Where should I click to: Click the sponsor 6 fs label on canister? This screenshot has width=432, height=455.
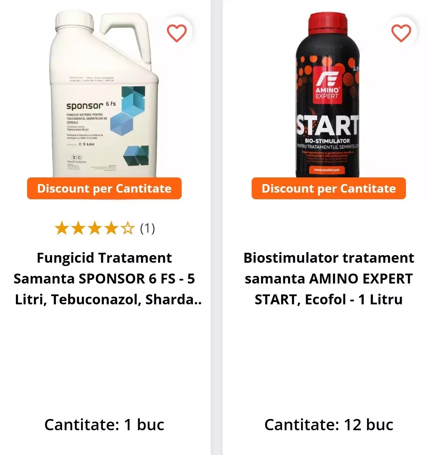click(x=91, y=105)
